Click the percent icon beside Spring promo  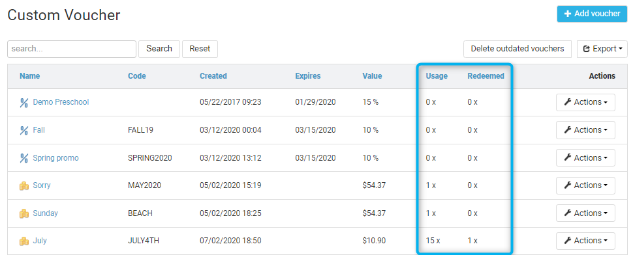[23, 158]
